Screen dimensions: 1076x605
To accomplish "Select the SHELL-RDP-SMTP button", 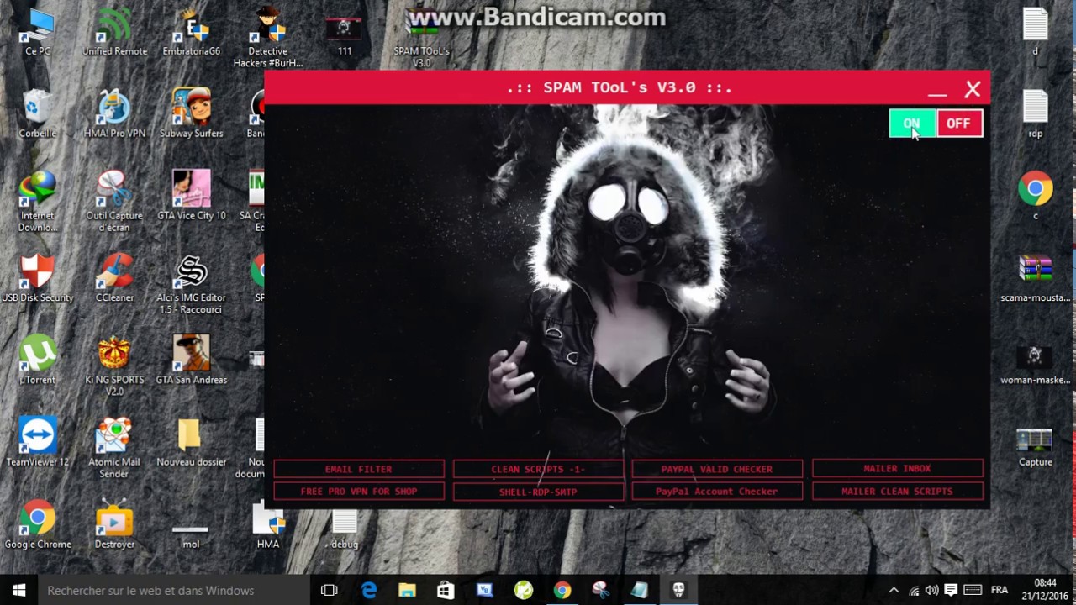I will 538,492.
